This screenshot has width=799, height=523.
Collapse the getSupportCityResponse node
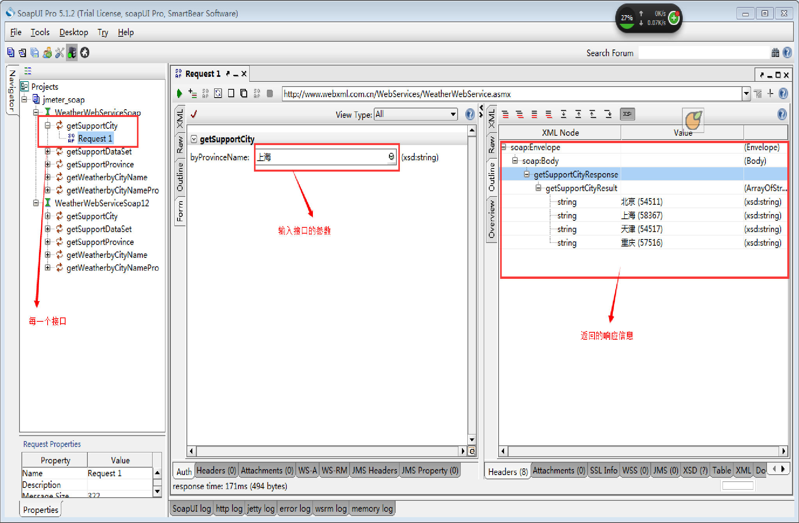527,174
